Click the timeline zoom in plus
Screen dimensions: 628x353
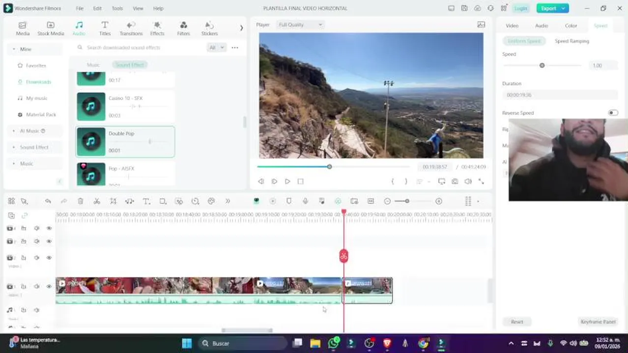tap(439, 201)
